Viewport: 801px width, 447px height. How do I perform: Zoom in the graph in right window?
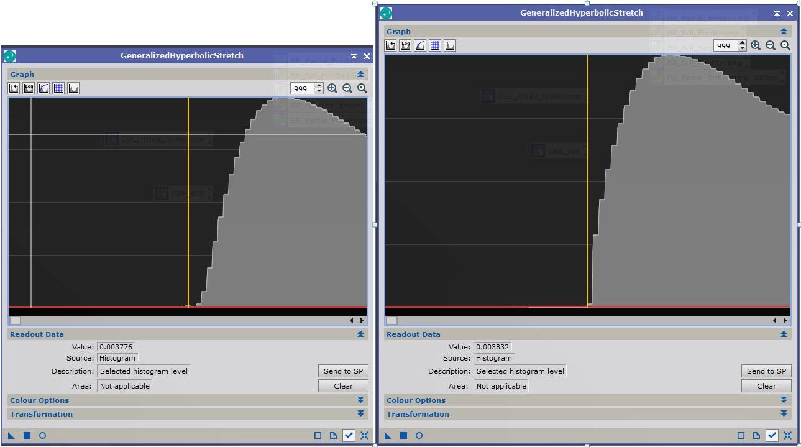(756, 45)
